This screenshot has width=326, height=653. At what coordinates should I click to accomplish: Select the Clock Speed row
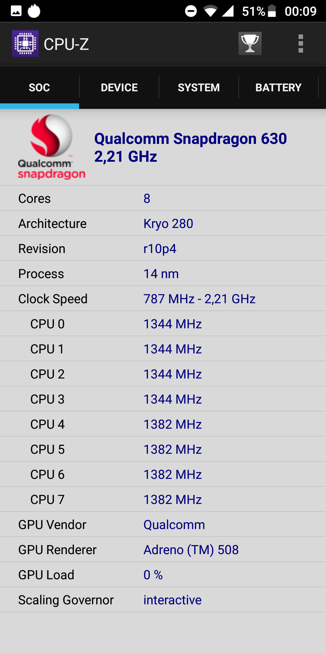(x=163, y=299)
